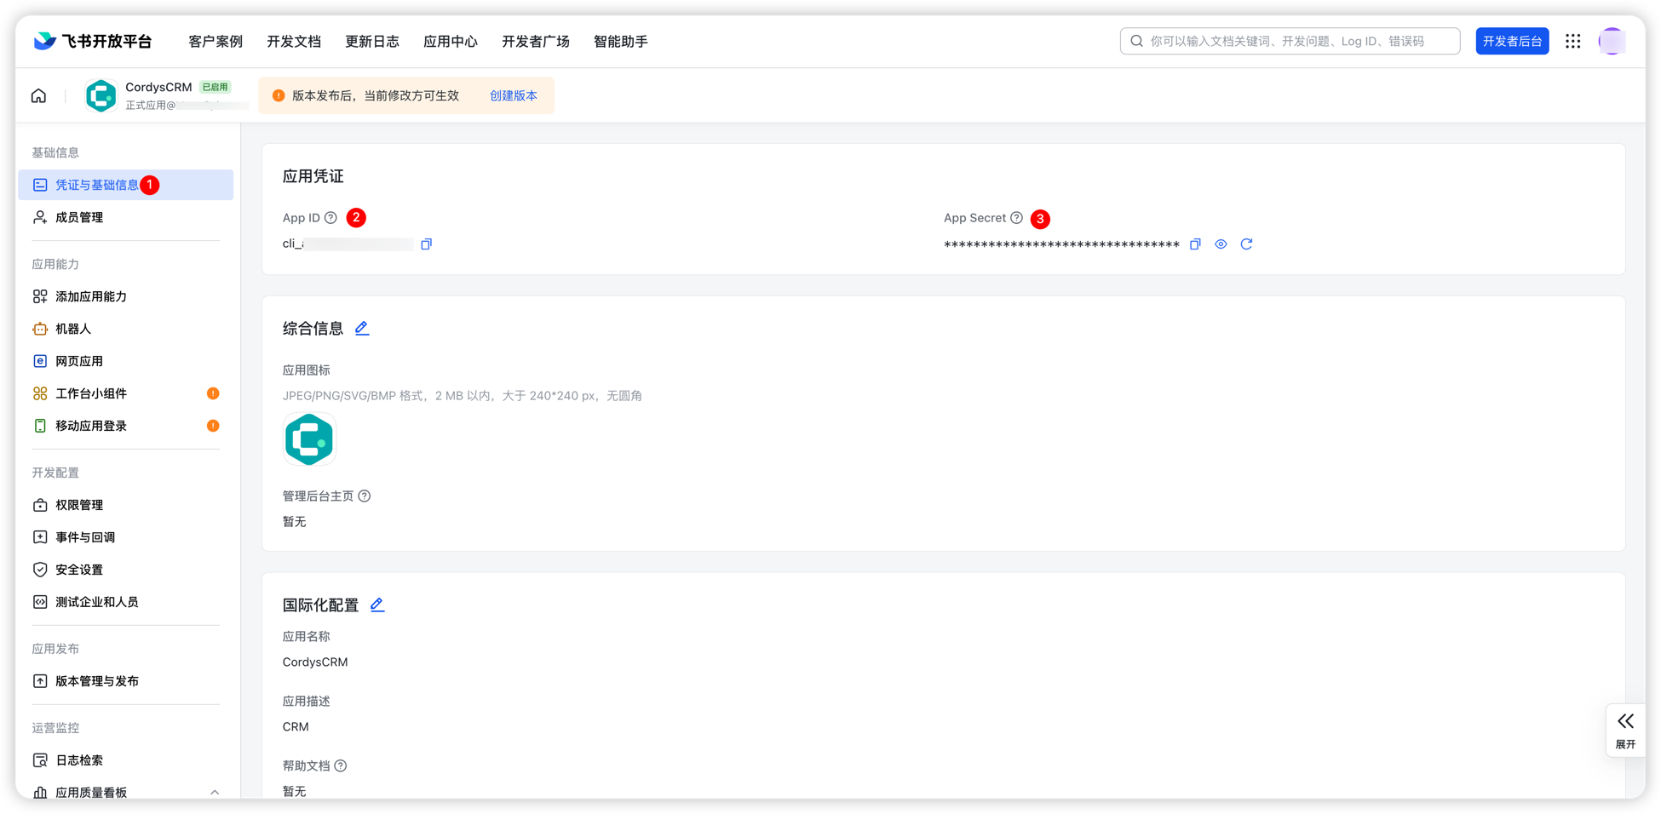Screen dimensions: 1661x814
Task: Open 权限管理 in sidebar
Action: [79, 505]
